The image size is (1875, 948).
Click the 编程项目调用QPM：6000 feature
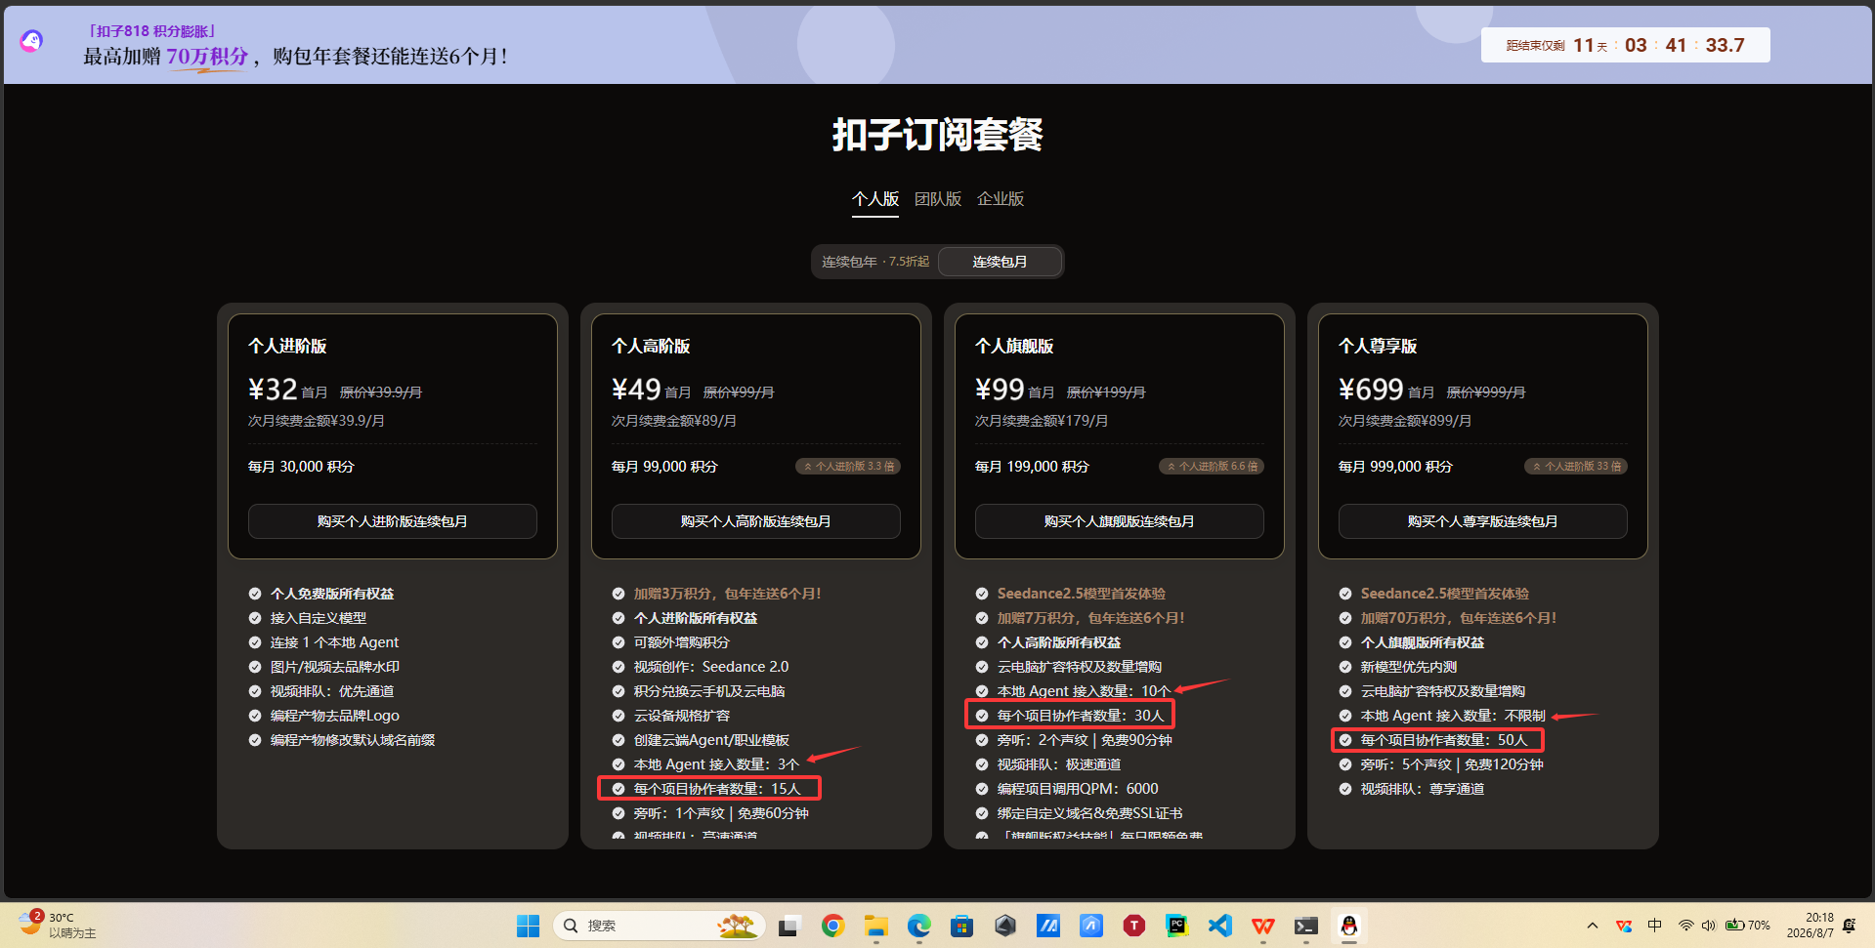tap(1078, 789)
